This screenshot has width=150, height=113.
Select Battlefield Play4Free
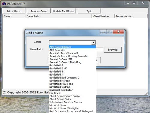pyautogui.click(x=73, y=84)
